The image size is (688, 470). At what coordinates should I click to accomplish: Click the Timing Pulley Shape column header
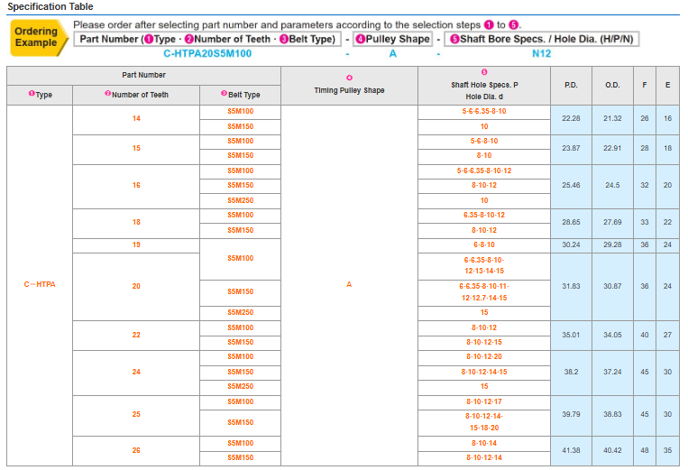pos(349,86)
